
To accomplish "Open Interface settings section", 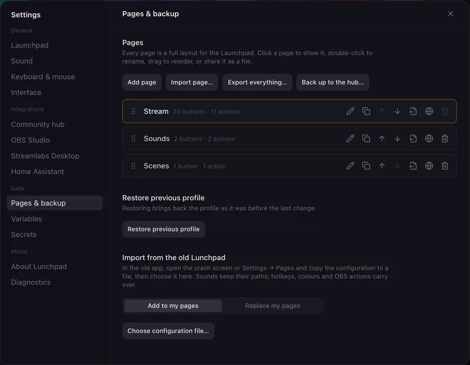I will [x=55, y=92].
